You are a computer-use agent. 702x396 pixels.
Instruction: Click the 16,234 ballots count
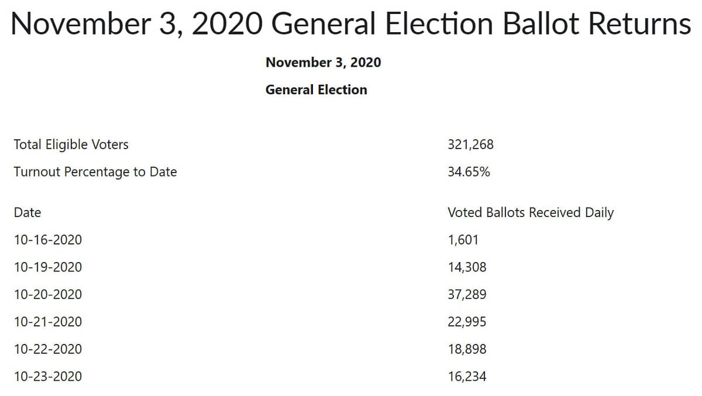tap(467, 376)
